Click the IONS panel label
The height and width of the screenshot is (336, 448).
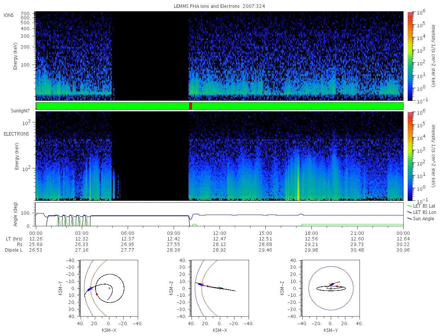9,15
